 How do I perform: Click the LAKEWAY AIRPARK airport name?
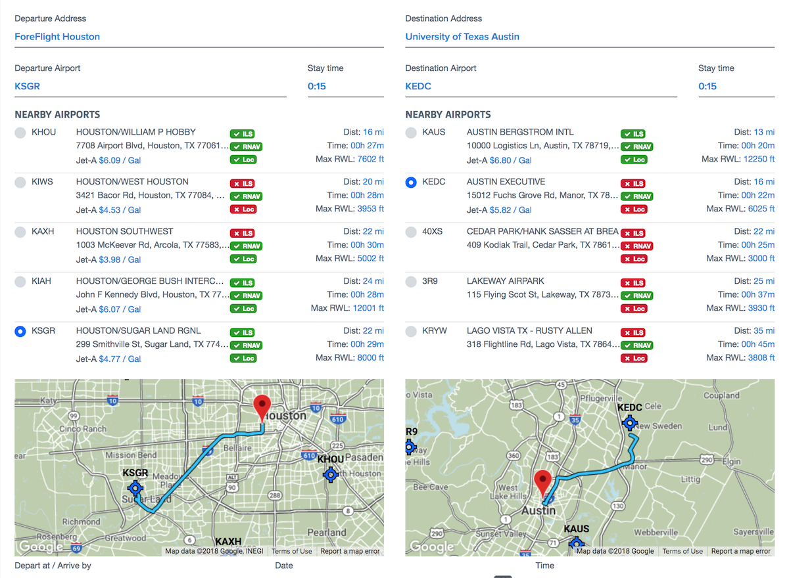tap(506, 281)
